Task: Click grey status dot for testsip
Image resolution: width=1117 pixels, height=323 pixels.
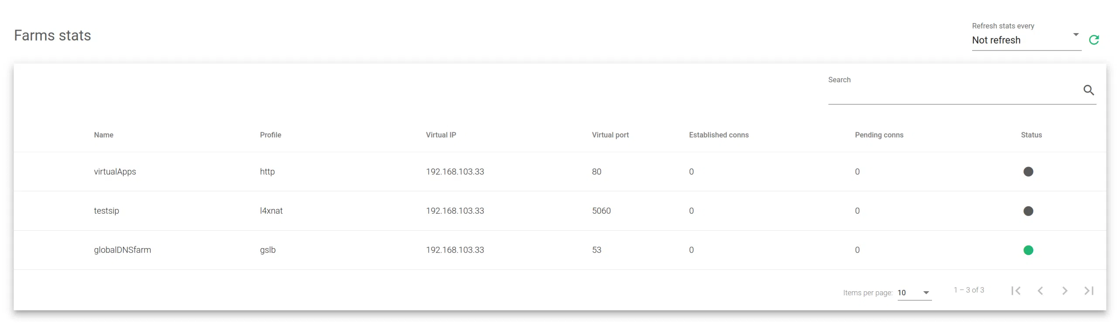Action: 1028,211
